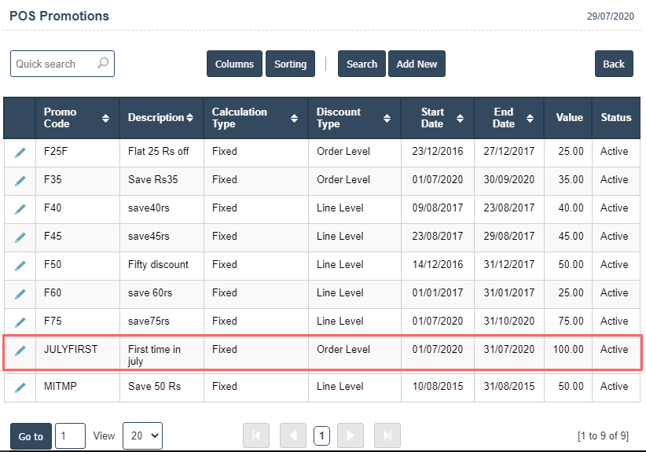The width and height of the screenshot is (646, 452).
Task: Click the Add New promotion button
Action: coord(417,64)
